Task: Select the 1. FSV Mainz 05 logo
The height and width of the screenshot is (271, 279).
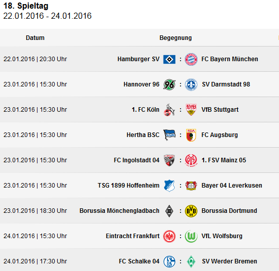Action: click(191, 160)
